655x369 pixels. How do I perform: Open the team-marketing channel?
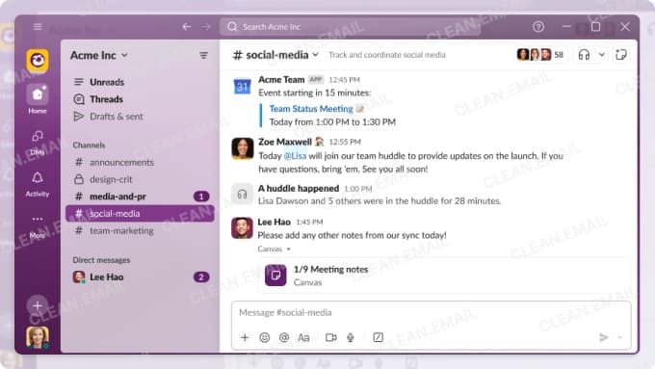140,230
